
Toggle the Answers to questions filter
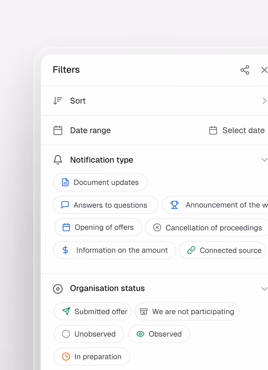tap(105, 205)
